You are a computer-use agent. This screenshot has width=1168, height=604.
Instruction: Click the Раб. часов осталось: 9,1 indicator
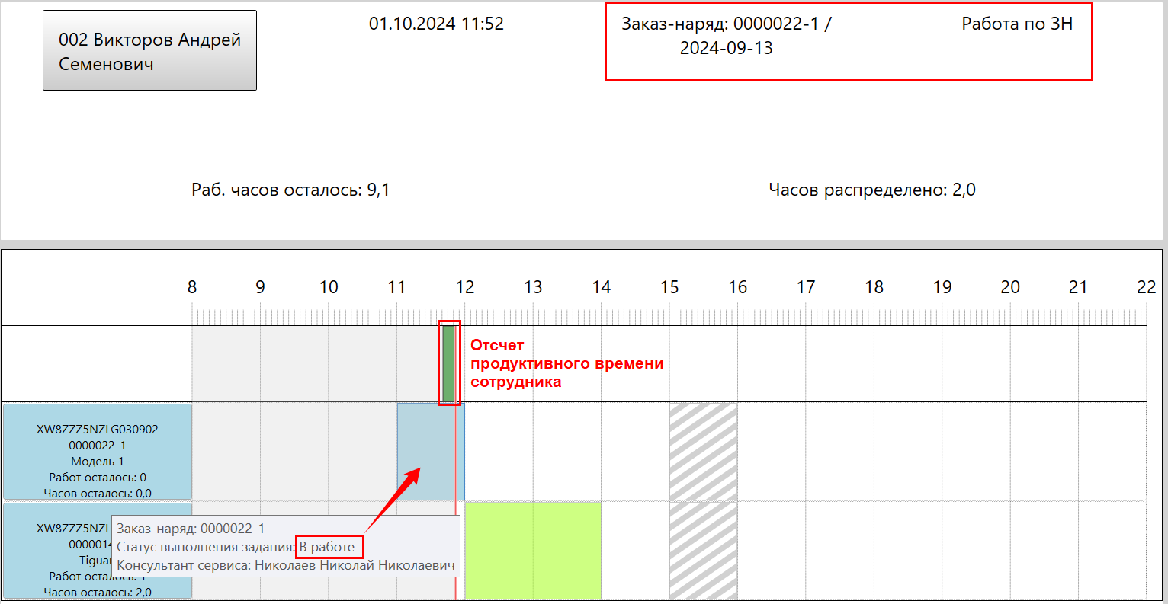pyautogui.click(x=290, y=190)
